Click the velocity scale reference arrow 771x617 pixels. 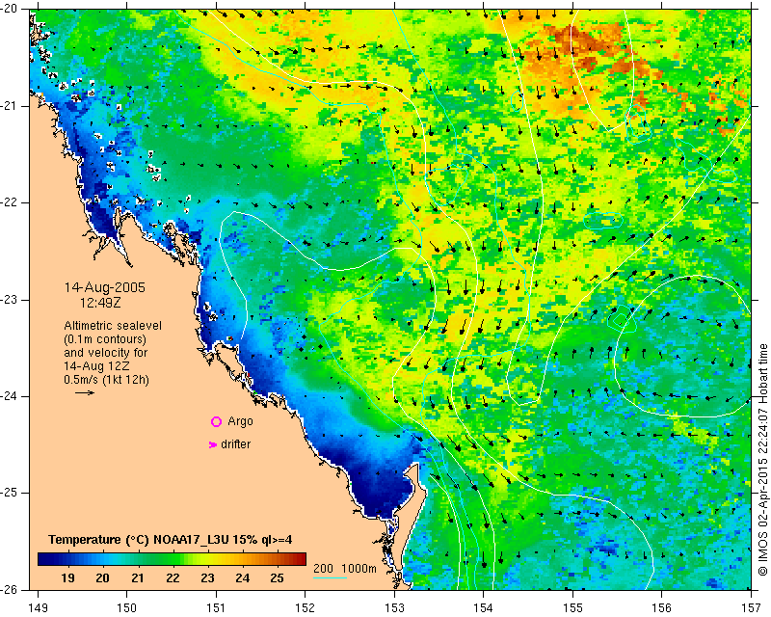click(x=85, y=392)
